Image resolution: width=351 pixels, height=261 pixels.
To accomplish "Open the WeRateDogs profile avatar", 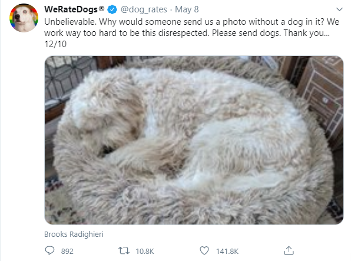I will [24, 18].
